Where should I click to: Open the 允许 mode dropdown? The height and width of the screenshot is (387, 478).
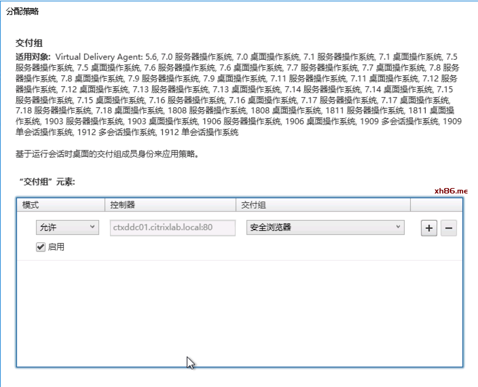tap(67, 227)
